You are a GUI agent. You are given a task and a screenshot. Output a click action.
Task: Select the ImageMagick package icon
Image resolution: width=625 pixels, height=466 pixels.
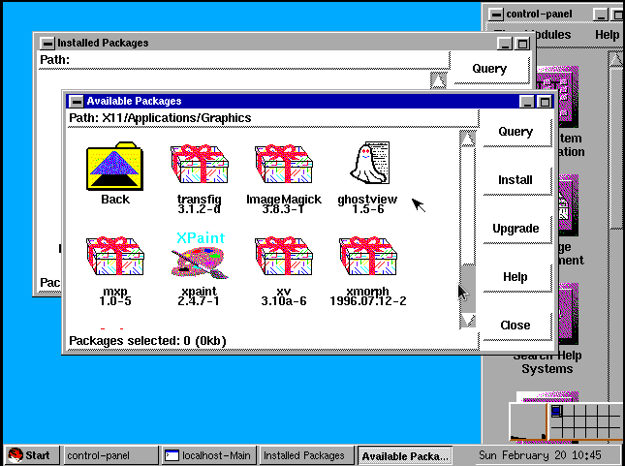tap(283, 167)
